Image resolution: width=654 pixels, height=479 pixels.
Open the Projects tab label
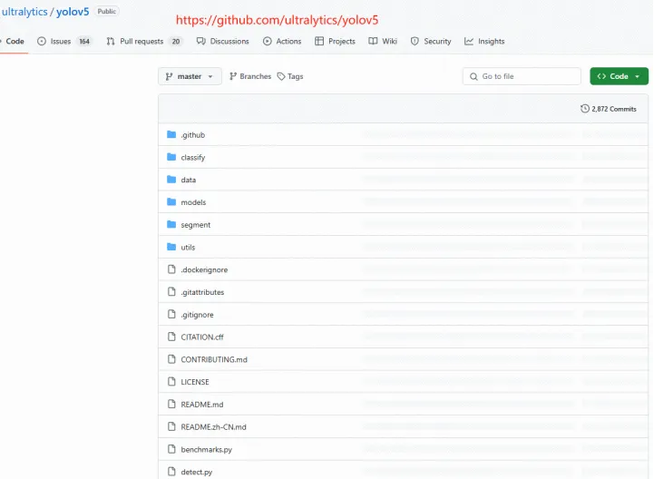click(x=342, y=42)
